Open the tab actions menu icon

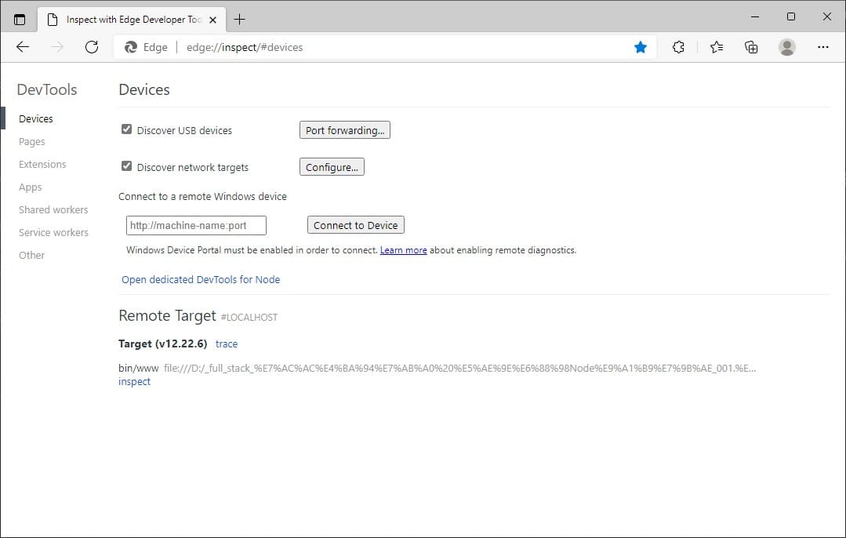[20, 20]
